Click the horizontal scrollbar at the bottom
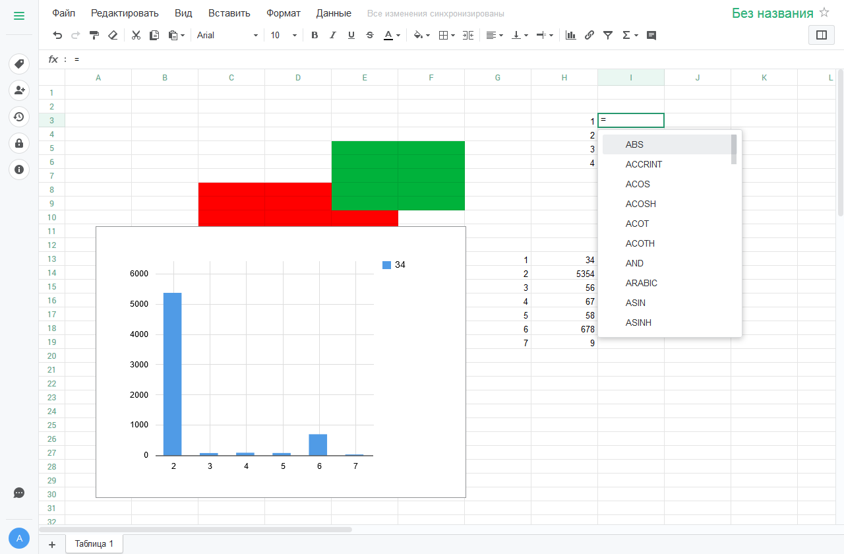The image size is (844, 554). (195, 529)
